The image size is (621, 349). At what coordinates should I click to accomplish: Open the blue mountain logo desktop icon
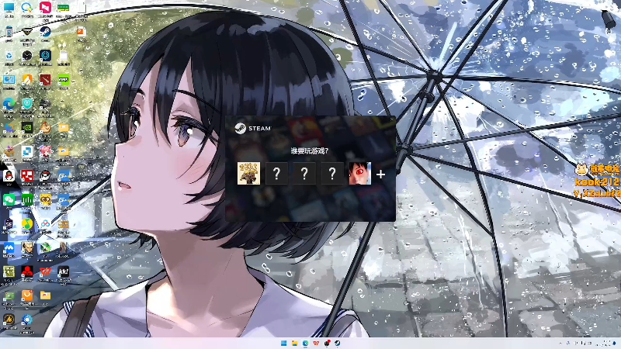coord(9,247)
